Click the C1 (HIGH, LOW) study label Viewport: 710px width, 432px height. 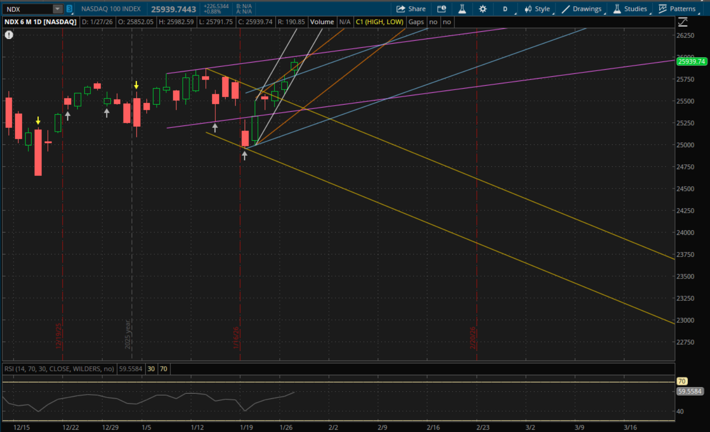tap(379, 22)
